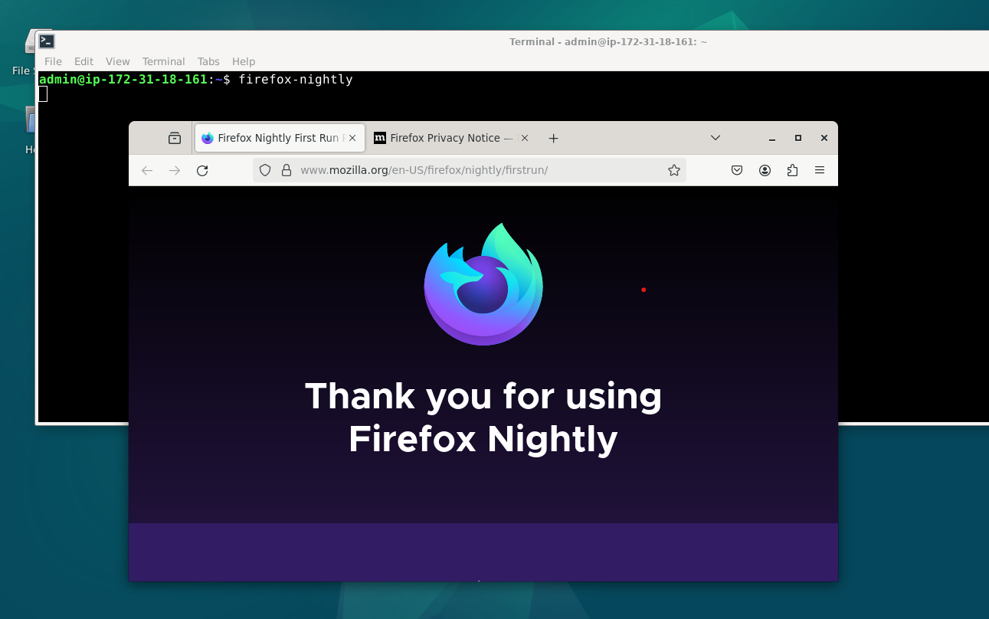Open the Terminal File menu
This screenshot has width=989, height=619.
coord(53,61)
